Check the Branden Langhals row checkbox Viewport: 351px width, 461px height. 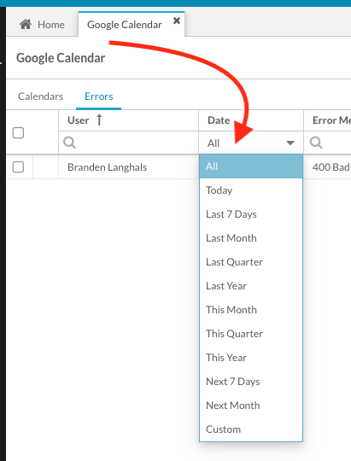pos(18,167)
